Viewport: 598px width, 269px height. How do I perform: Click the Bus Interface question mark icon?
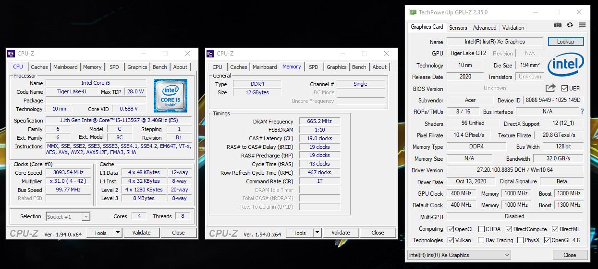tap(582, 112)
